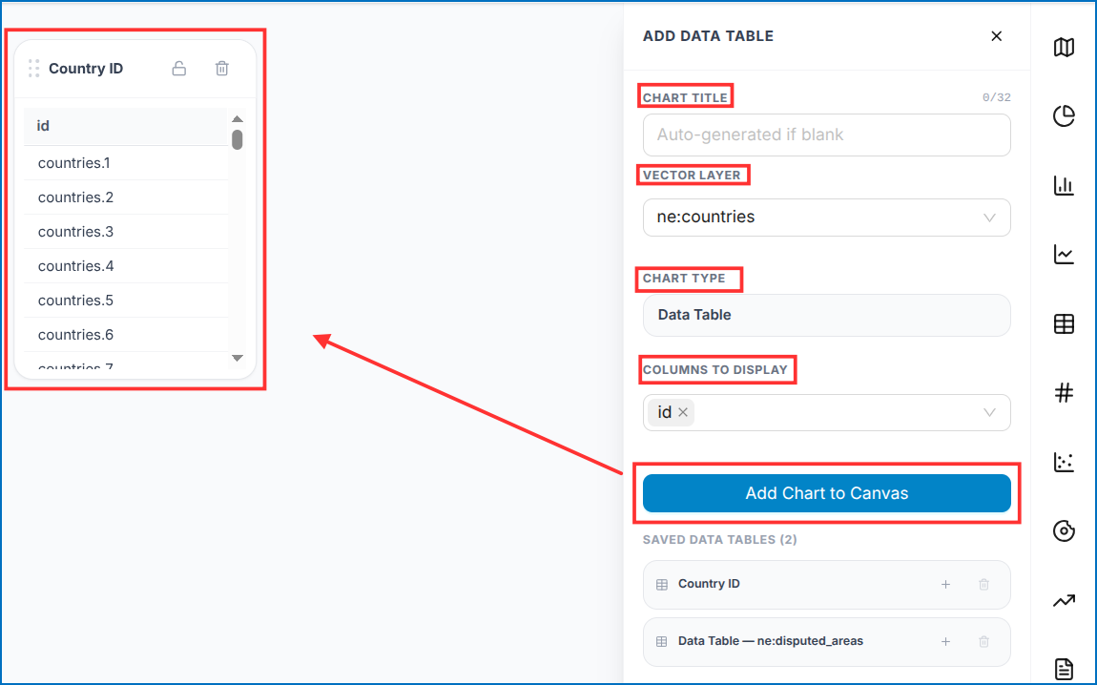1097x685 pixels.
Task: Click the Data Table chart type field
Action: point(826,315)
